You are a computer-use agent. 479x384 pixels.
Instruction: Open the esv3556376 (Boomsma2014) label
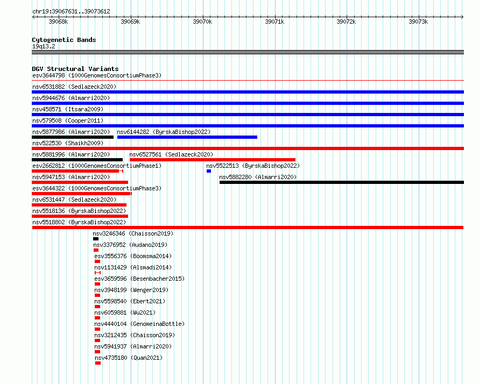(x=133, y=256)
